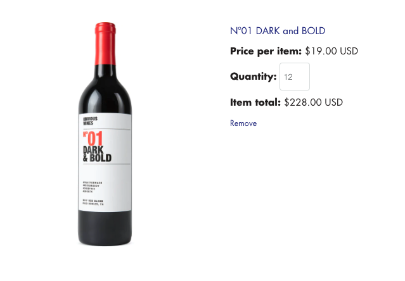Screen dimensions: 405x281
Task: Click the Obvious Wines logo on the bottle
Action: 90,121
